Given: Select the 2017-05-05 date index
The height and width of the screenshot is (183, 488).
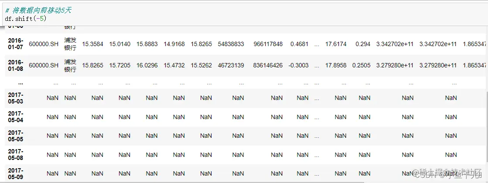Looking at the screenshot, I should click(x=16, y=136).
